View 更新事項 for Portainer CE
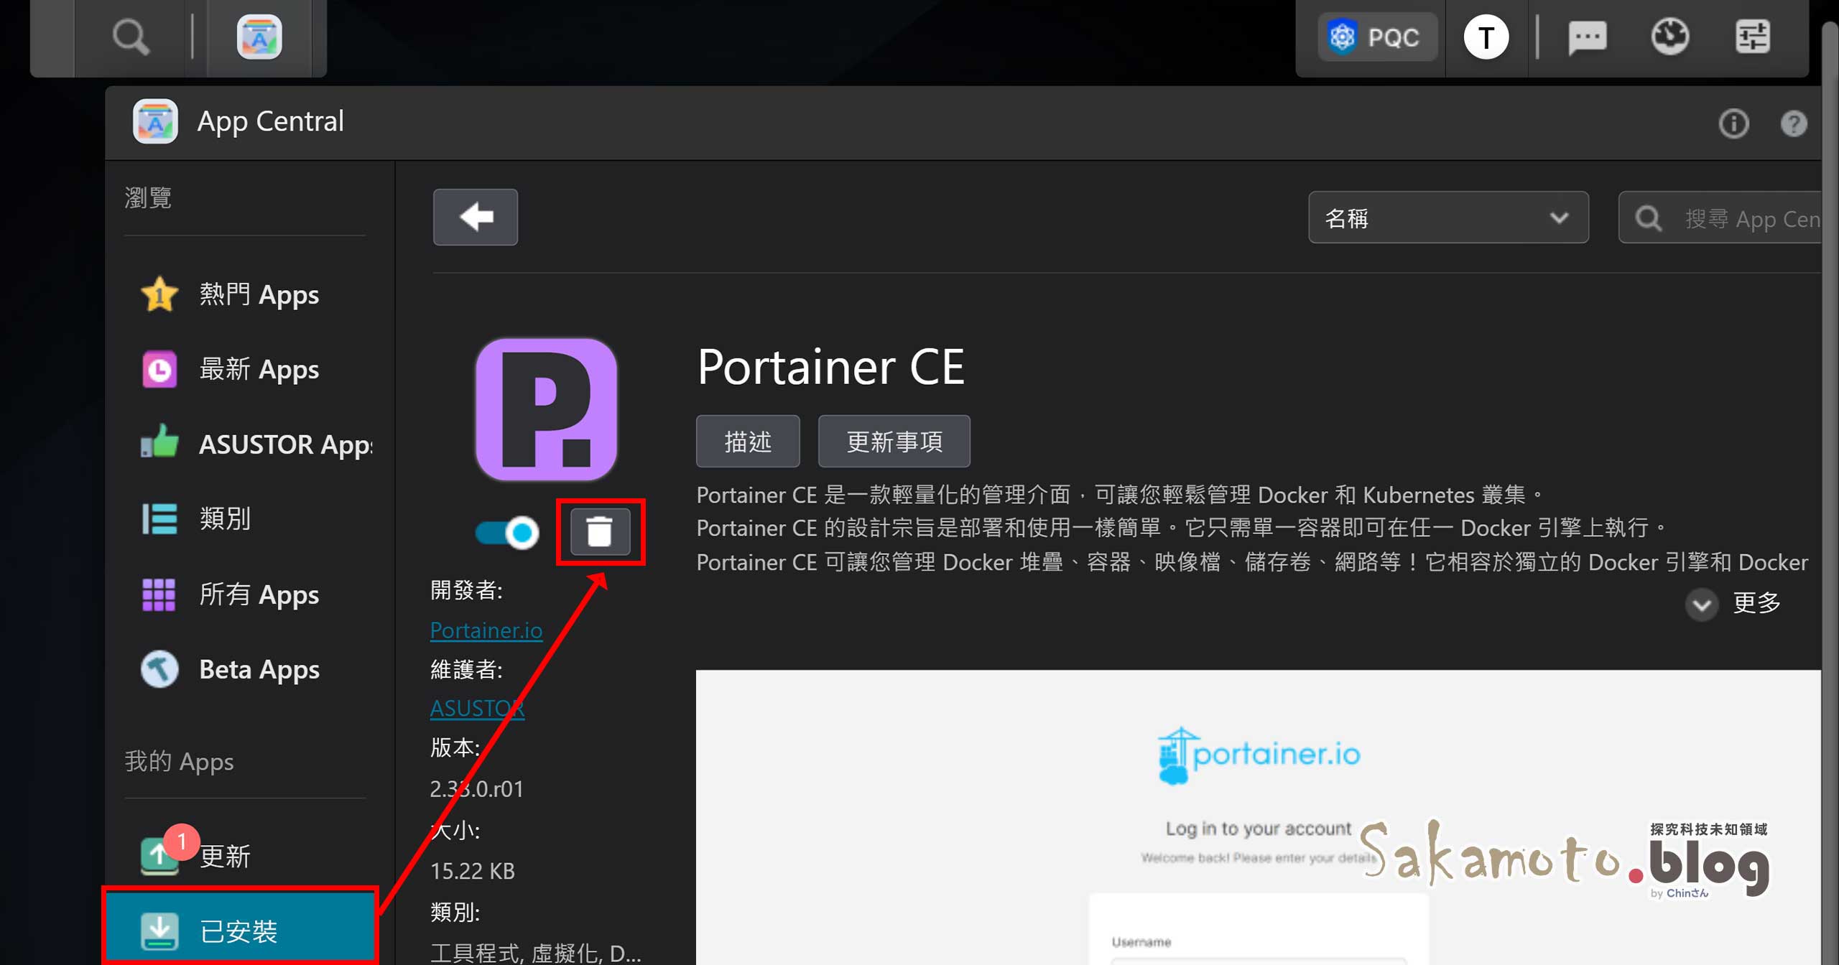Viewport: 1839px width, 965px height. click(x=894, y=441)
